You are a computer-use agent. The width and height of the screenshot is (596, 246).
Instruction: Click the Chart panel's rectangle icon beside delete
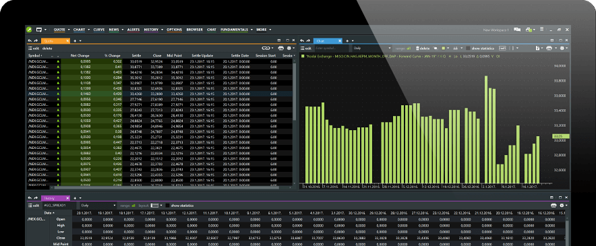click(436, 49)
